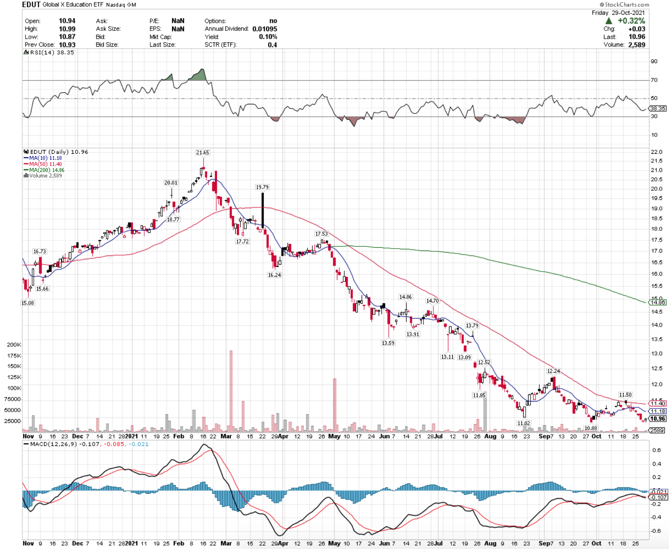
Task: Click the 10.88 October low label
Action: (591, 428)
